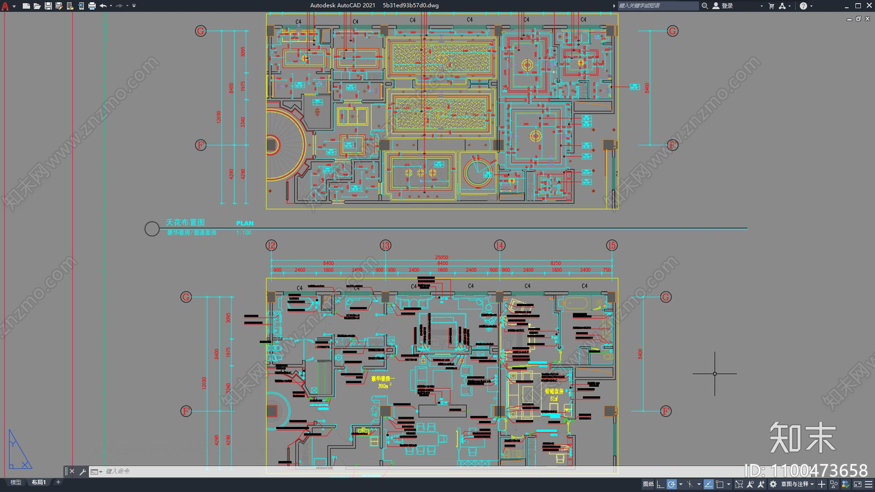Click the Plot printer icon
The height and width of the screenshot is (492, 875).
pos(92,5)
